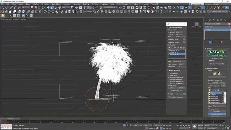Click the Direction Modifiers button in Path parameters
This screenshot has height=130, width=231.
point(217,114)
